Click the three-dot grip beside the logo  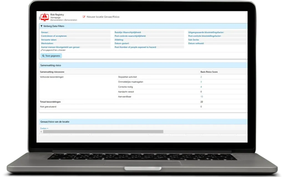pyautogui.click(x=40, y=18)
